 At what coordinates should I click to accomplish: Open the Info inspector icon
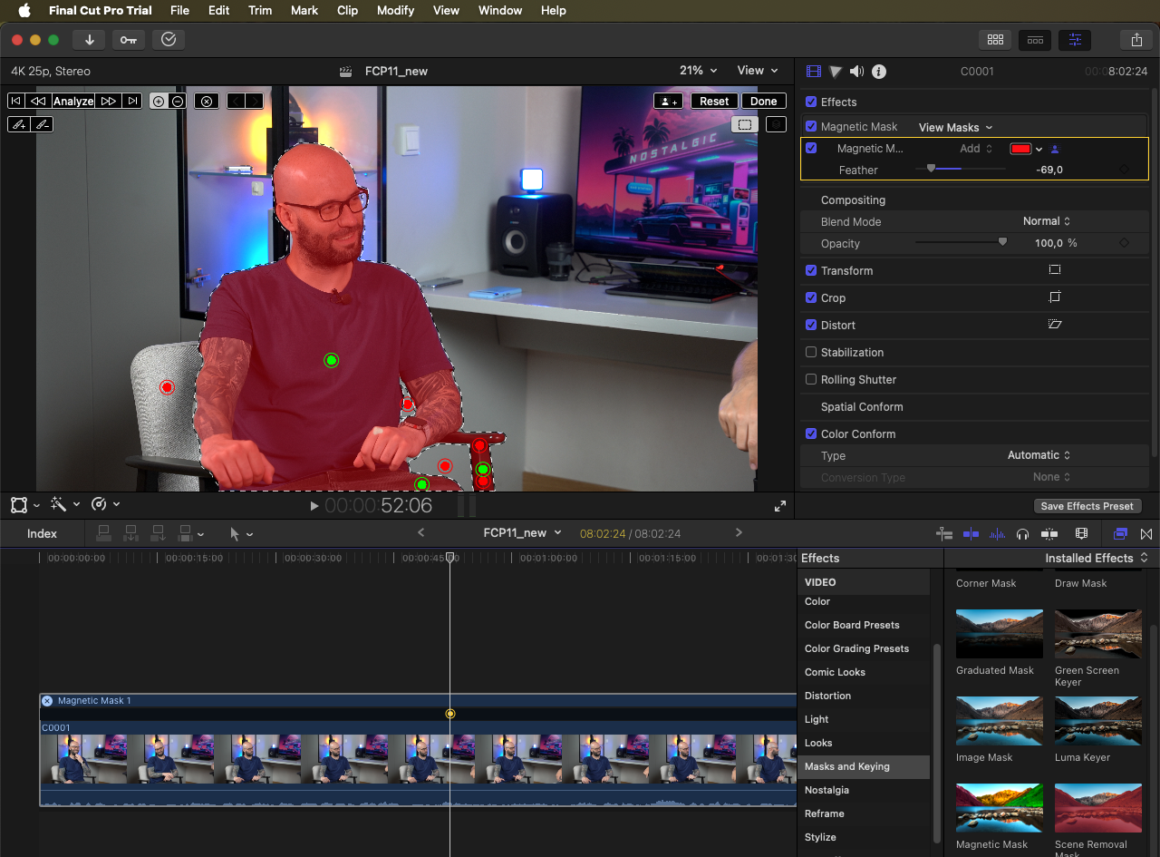[x=879, y=72]
